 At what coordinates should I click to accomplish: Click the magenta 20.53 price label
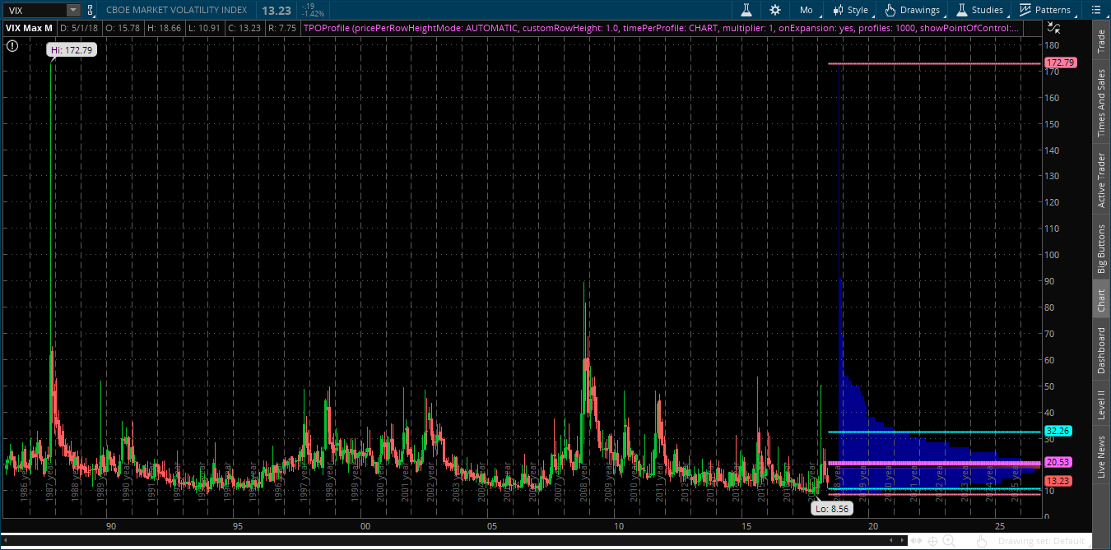[x=1058, y=463]
